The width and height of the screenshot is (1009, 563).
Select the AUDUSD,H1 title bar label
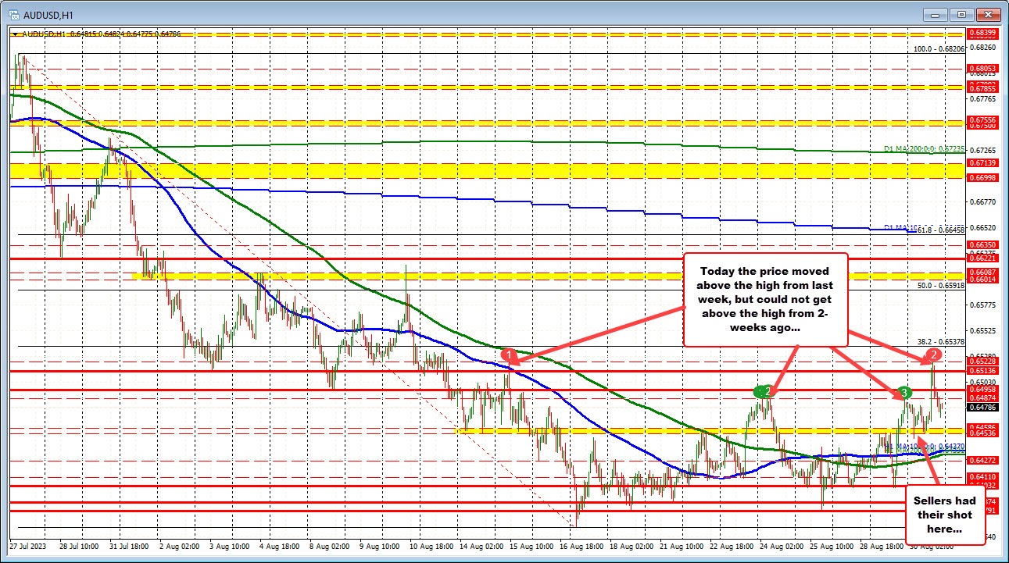pyautogui.click(x=47, y=14)
